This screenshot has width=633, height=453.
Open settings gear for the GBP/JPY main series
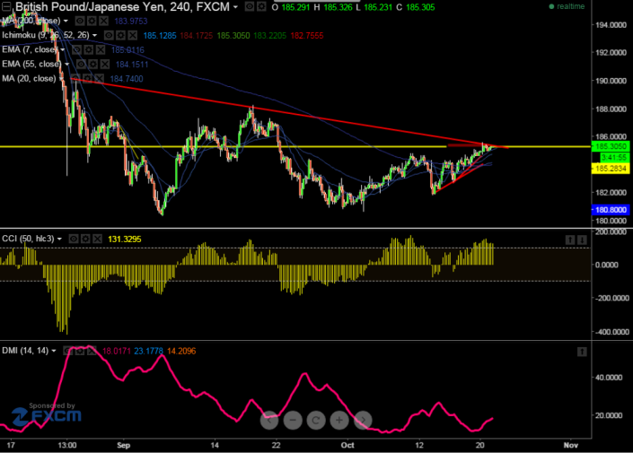(261, 6)
